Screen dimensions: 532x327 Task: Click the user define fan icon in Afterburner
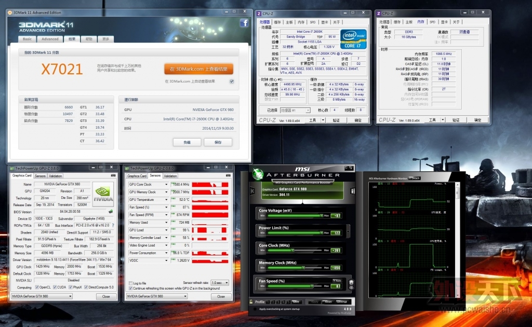pos(351,283)
